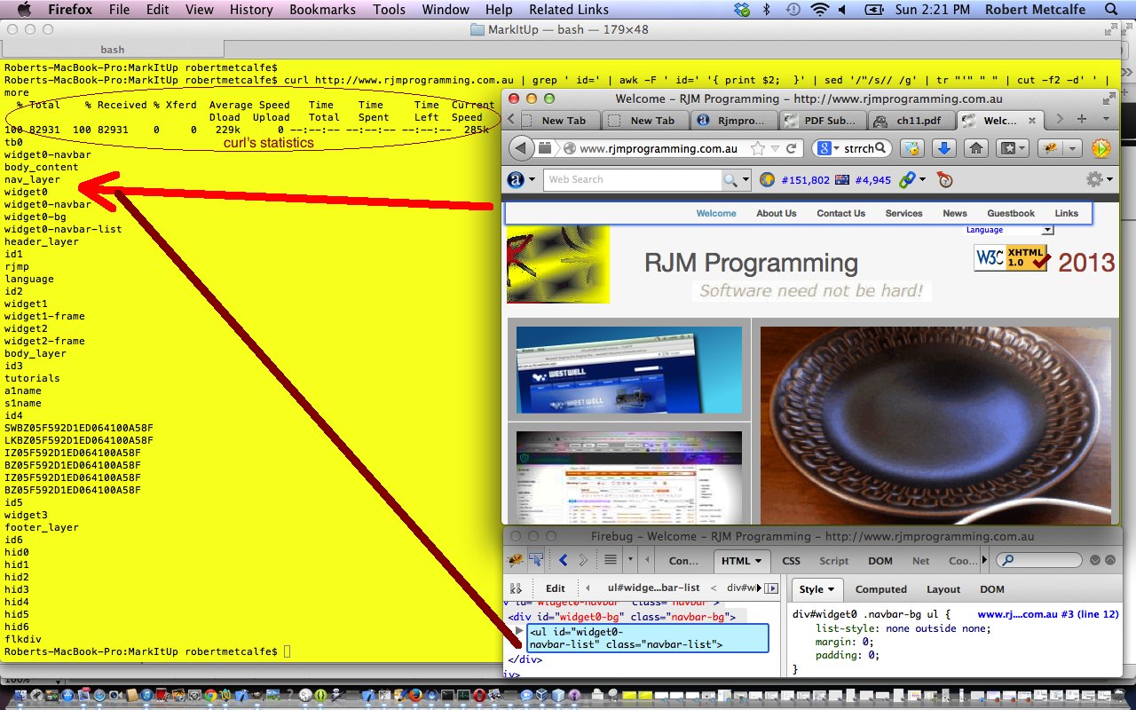Click the bash tab in Terminal window
Screen dimensions: 1136x710
pyautogui.click(x=112, y=50)
